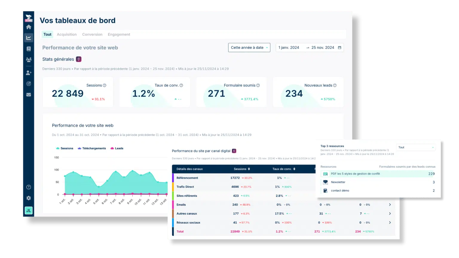The image size is (459, 258).
Task: Open the analytics chart icon in sidebar
Action: [x=29, y=38]
